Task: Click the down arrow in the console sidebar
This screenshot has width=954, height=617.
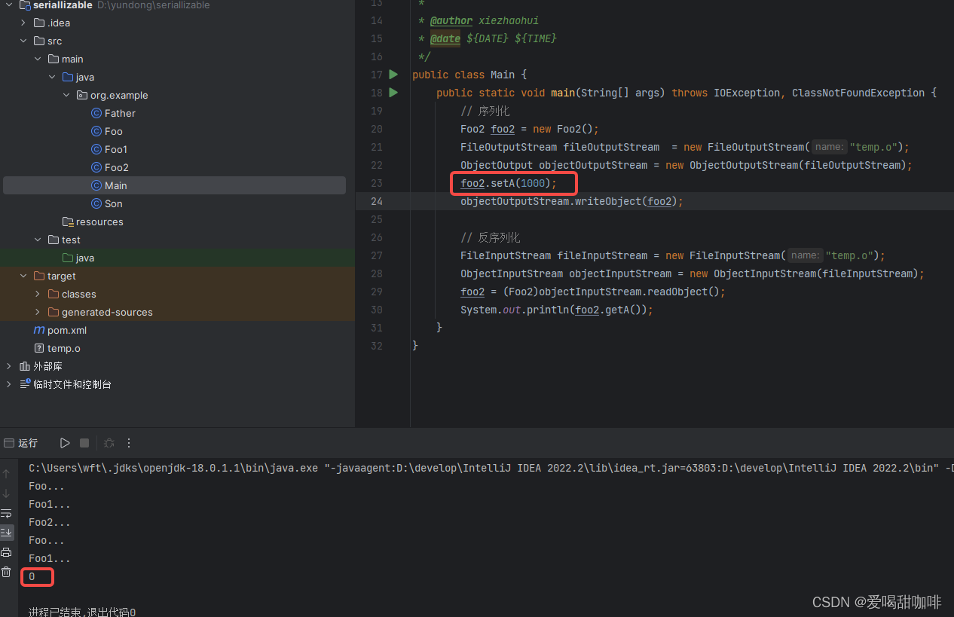Action: pos(6,493)
